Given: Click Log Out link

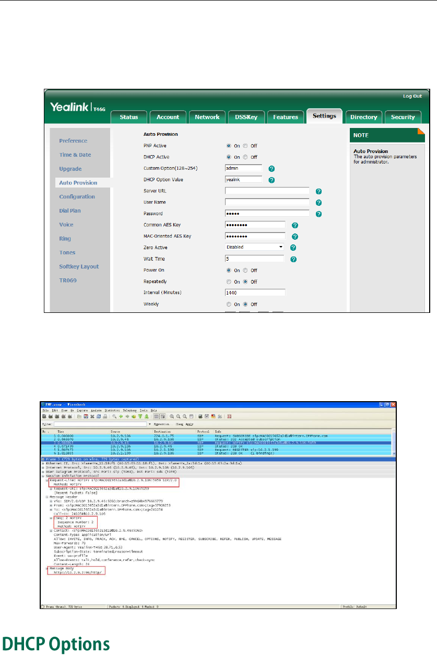Looking at the screenshot, I should coord(412,97).
